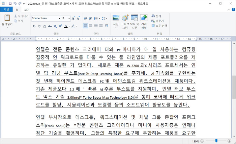Open the Courier New font family dropdown
Image resolution: width=236 pixels, height=144 pixels.
pos(59,18)
